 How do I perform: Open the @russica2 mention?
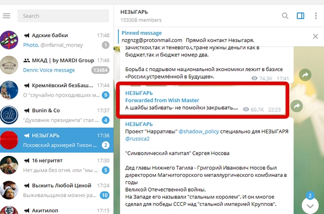137,139
